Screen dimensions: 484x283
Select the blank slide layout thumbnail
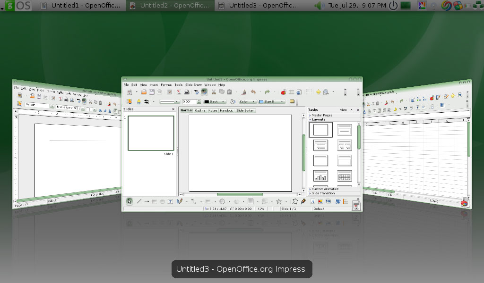320,130
